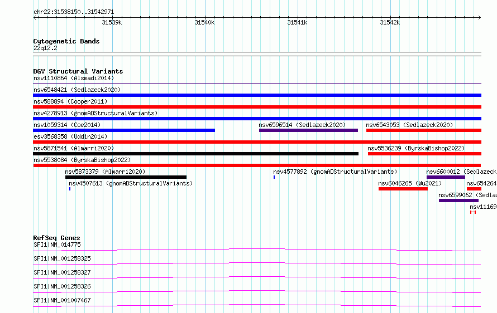
Task: Click the red bar under nsv6543053
Action: (424, 130)
